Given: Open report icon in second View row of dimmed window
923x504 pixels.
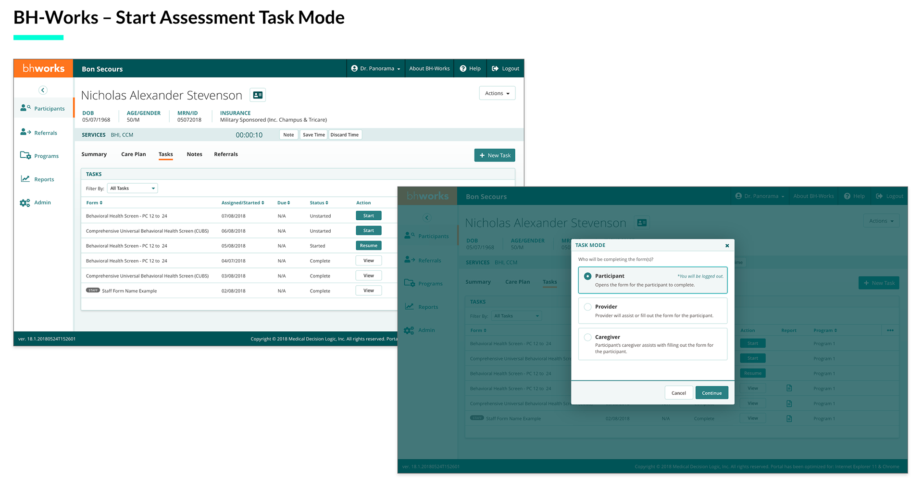Looking at the screenshot, I should (x=789, y=403).
